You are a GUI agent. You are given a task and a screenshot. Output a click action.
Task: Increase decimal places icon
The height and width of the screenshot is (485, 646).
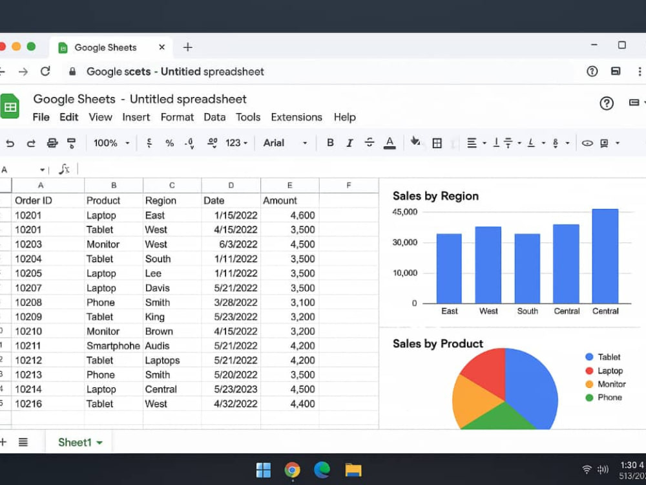pyautogui.click(x=212, y=143)
